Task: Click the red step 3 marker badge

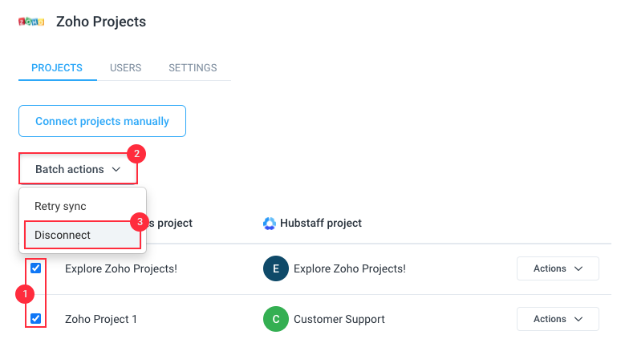Action: 140,222
